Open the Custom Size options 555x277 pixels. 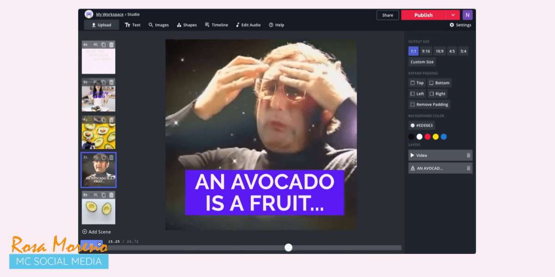[422, 62]
